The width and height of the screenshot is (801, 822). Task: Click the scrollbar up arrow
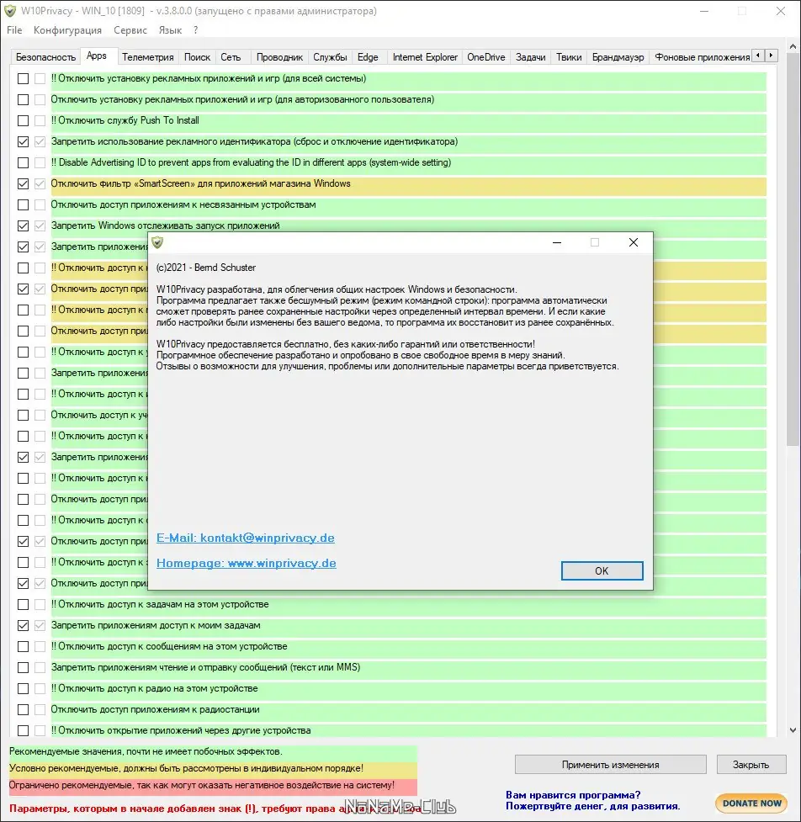tap(793, 47)
